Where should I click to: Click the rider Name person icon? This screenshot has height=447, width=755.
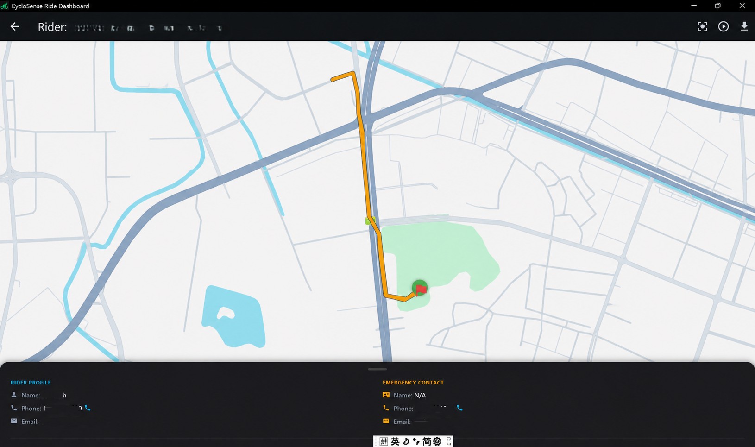coord(14,395)
